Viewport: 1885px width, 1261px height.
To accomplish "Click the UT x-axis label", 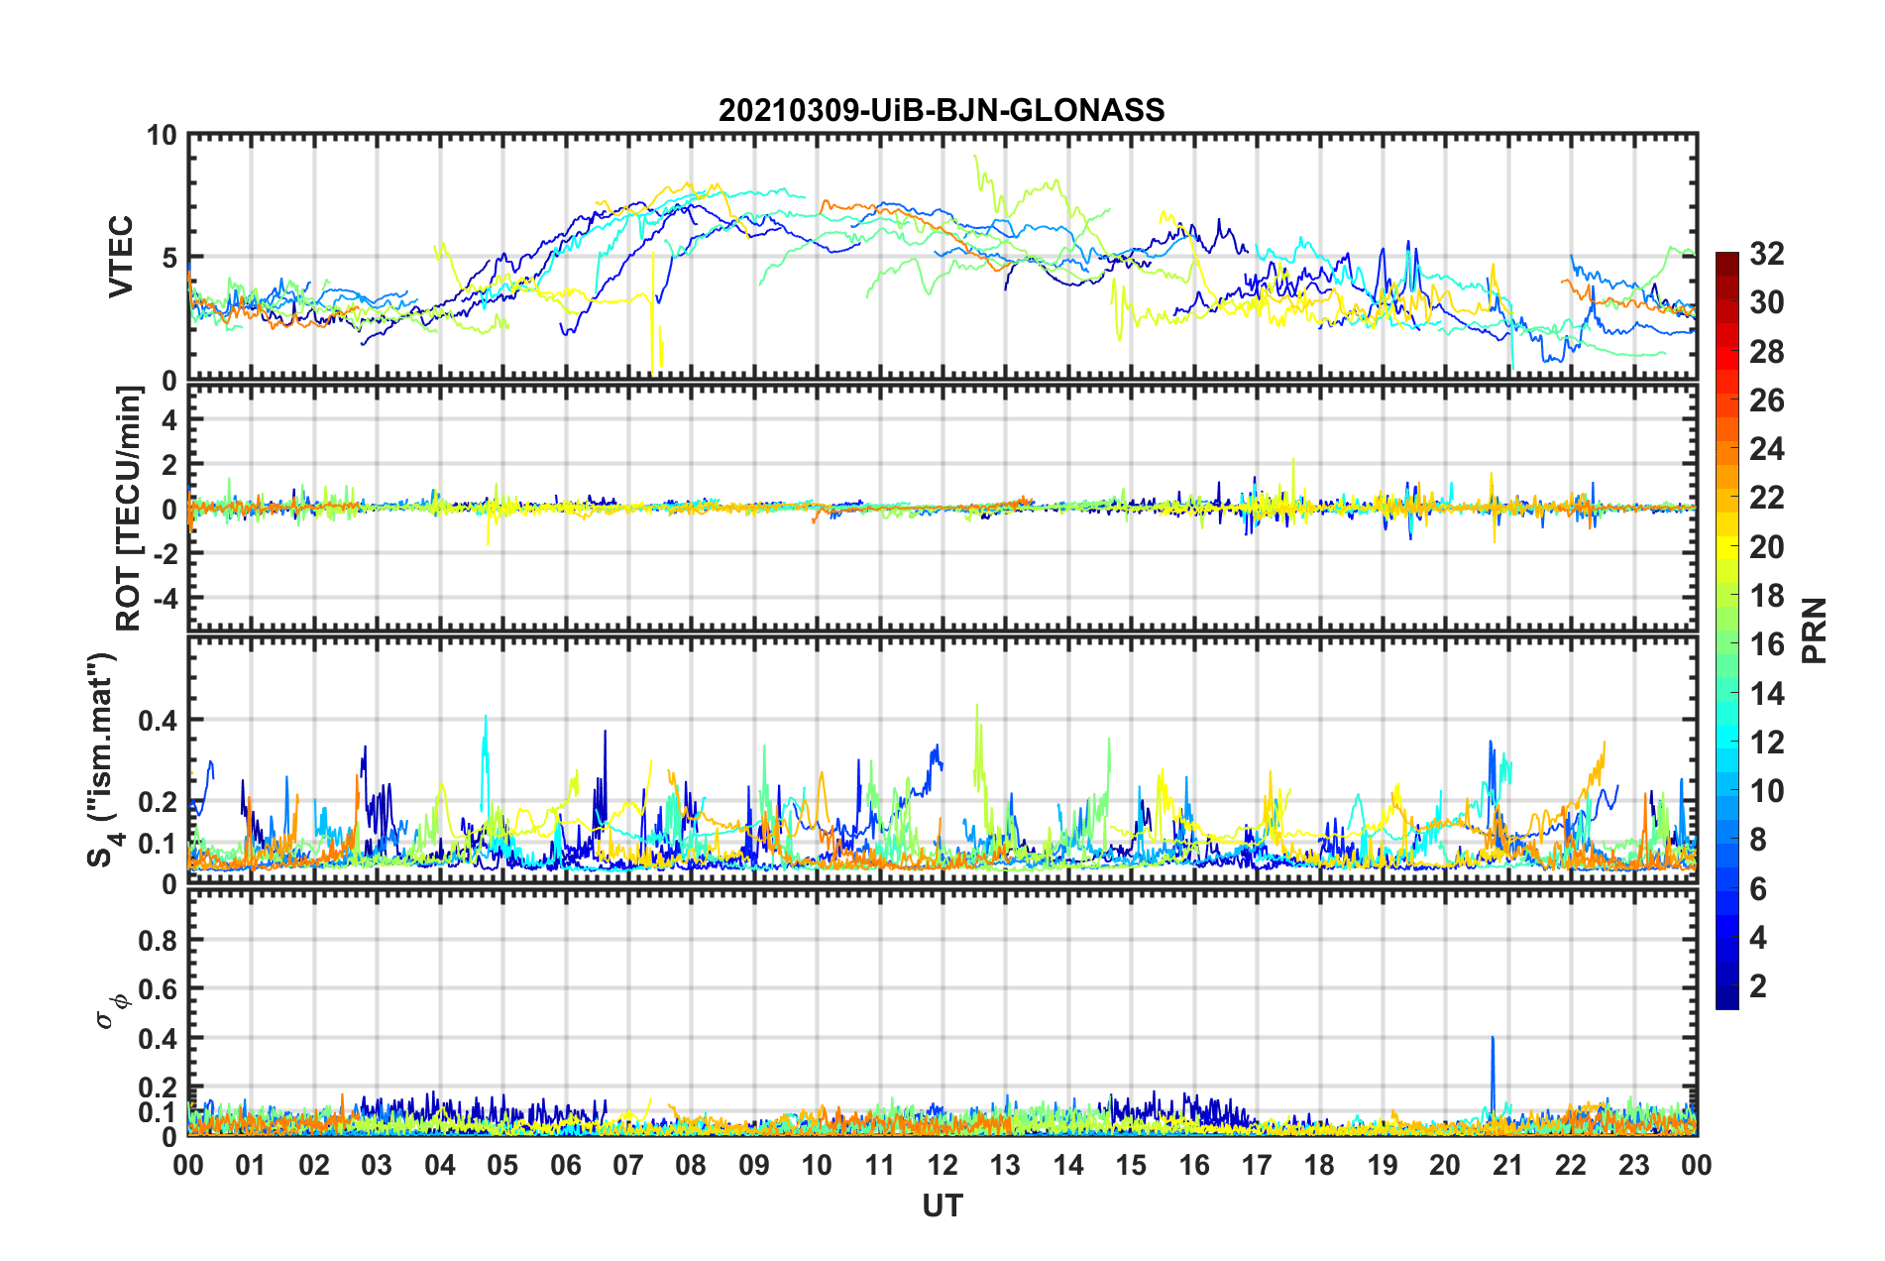I will tap(942, 1205).
